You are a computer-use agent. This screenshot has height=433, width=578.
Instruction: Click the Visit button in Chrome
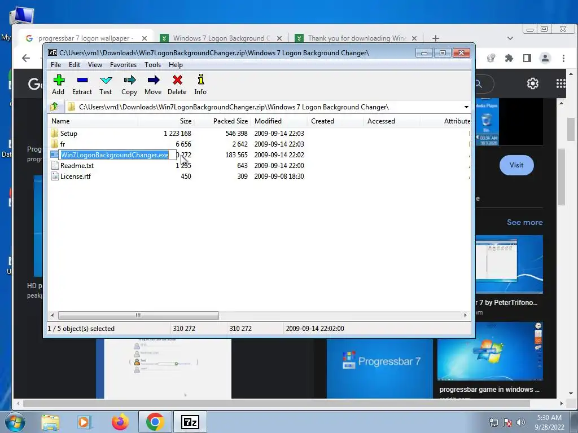[516, 165]
